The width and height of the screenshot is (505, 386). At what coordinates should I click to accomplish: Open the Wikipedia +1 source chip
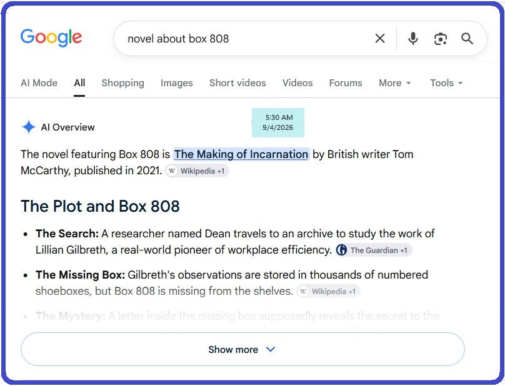pos(197,171)
